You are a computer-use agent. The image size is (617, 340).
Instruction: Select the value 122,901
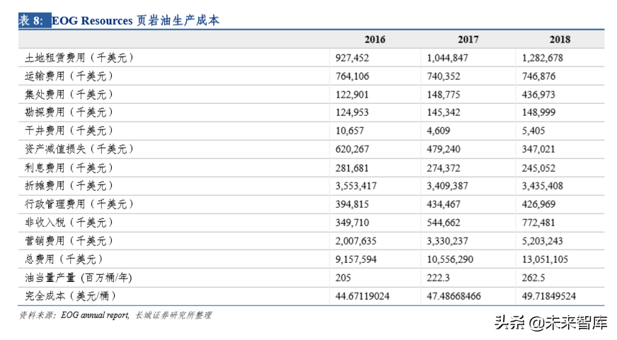(352, 95)
